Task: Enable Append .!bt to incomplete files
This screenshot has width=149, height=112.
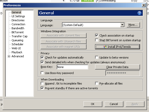Action: click(42, 83)
